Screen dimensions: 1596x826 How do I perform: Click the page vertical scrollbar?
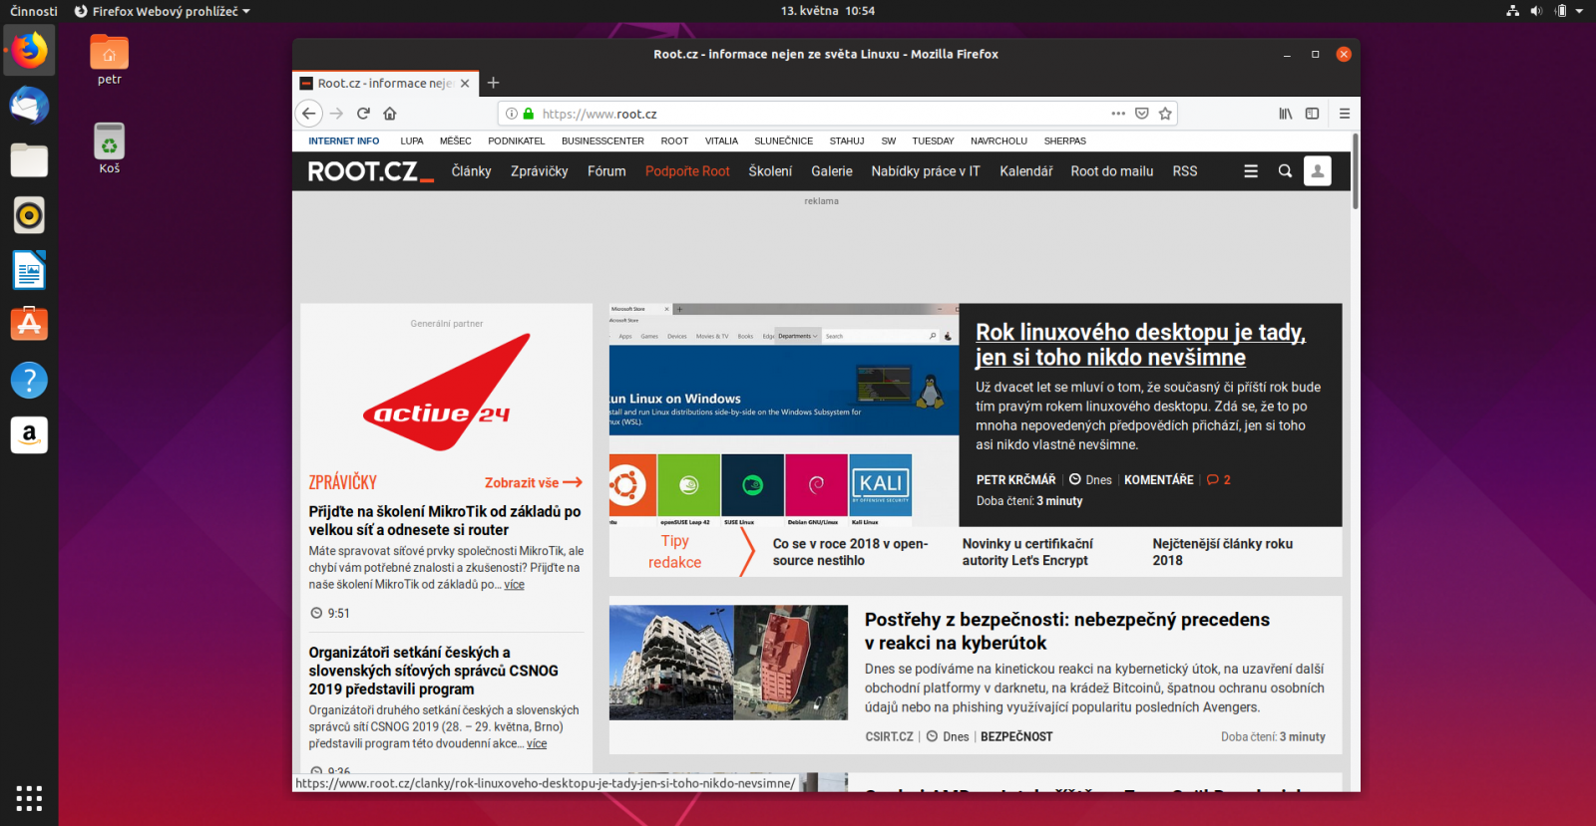(x=1356, y=169)
